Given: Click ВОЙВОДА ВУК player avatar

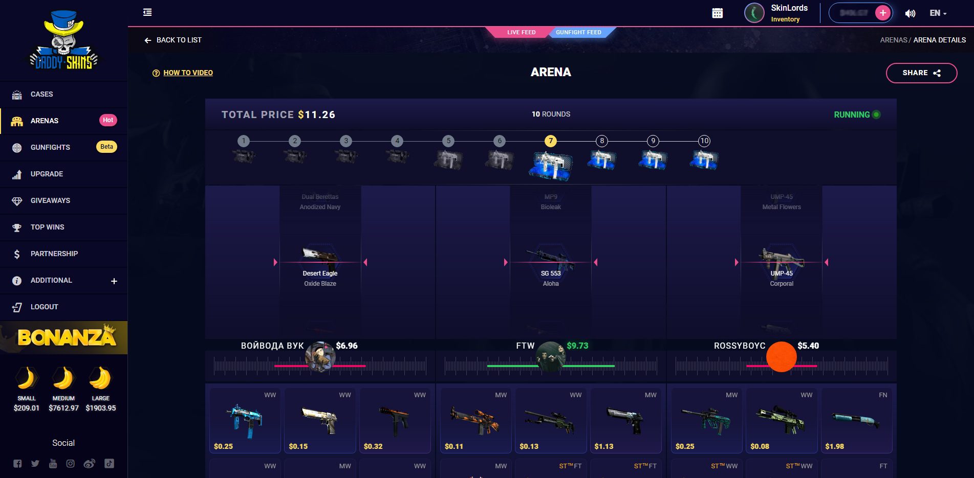Looking at the screenshot, I should pos(320,357).
